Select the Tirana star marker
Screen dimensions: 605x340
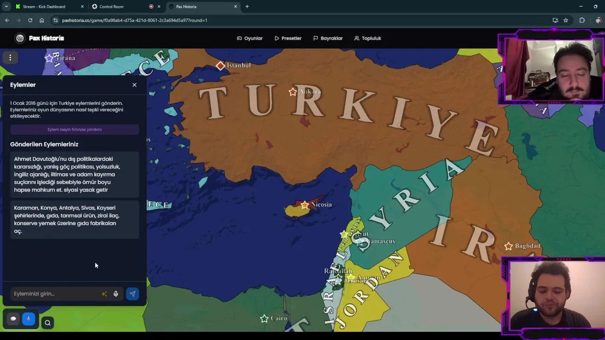point(49,58)
